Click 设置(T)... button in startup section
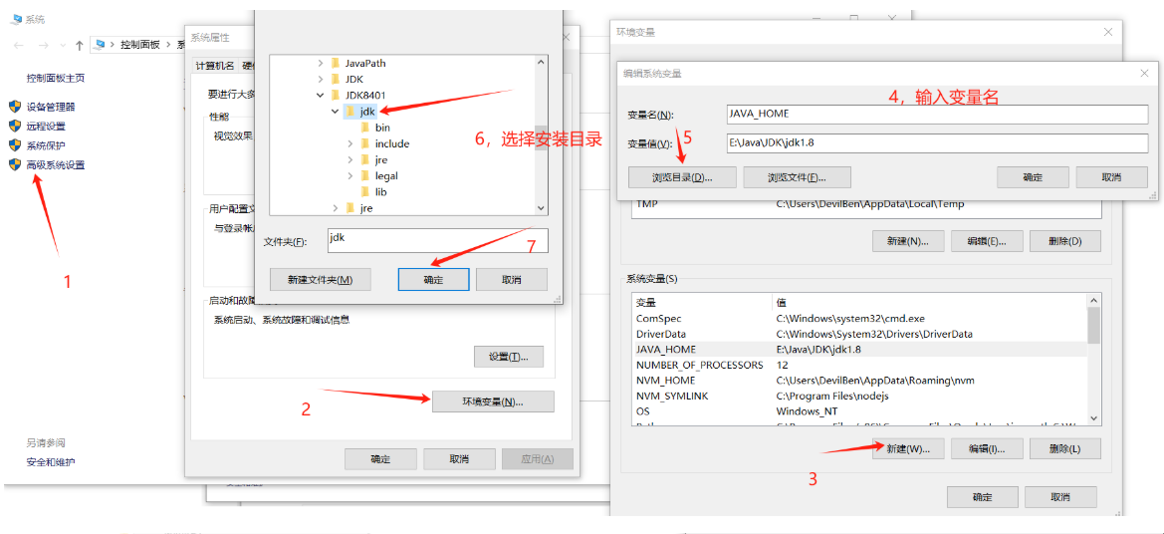This screenshot has height=534, width=1164. point(509,357)
